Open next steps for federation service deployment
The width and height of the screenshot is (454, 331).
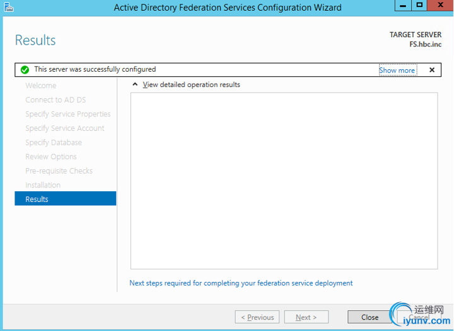[241, 283]
